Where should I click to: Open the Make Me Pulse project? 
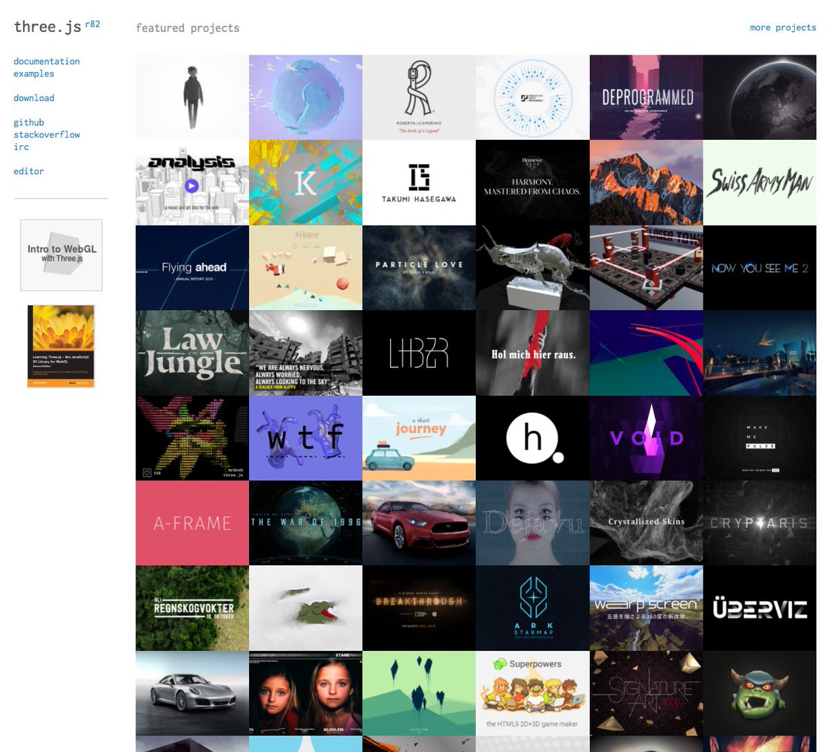coord(759,438)
